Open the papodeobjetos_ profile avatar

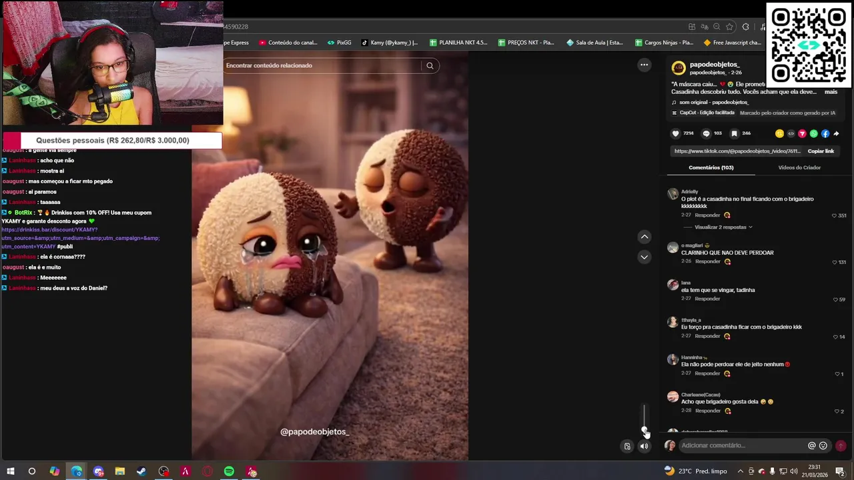click(x=679, y=67)
